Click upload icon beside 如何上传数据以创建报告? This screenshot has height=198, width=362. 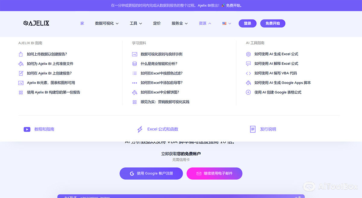(x=21, y=54)
